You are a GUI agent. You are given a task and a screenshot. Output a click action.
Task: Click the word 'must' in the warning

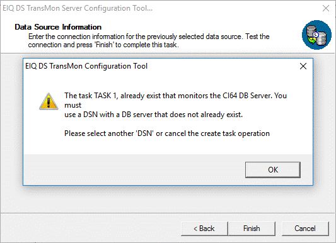pos(73,105)
